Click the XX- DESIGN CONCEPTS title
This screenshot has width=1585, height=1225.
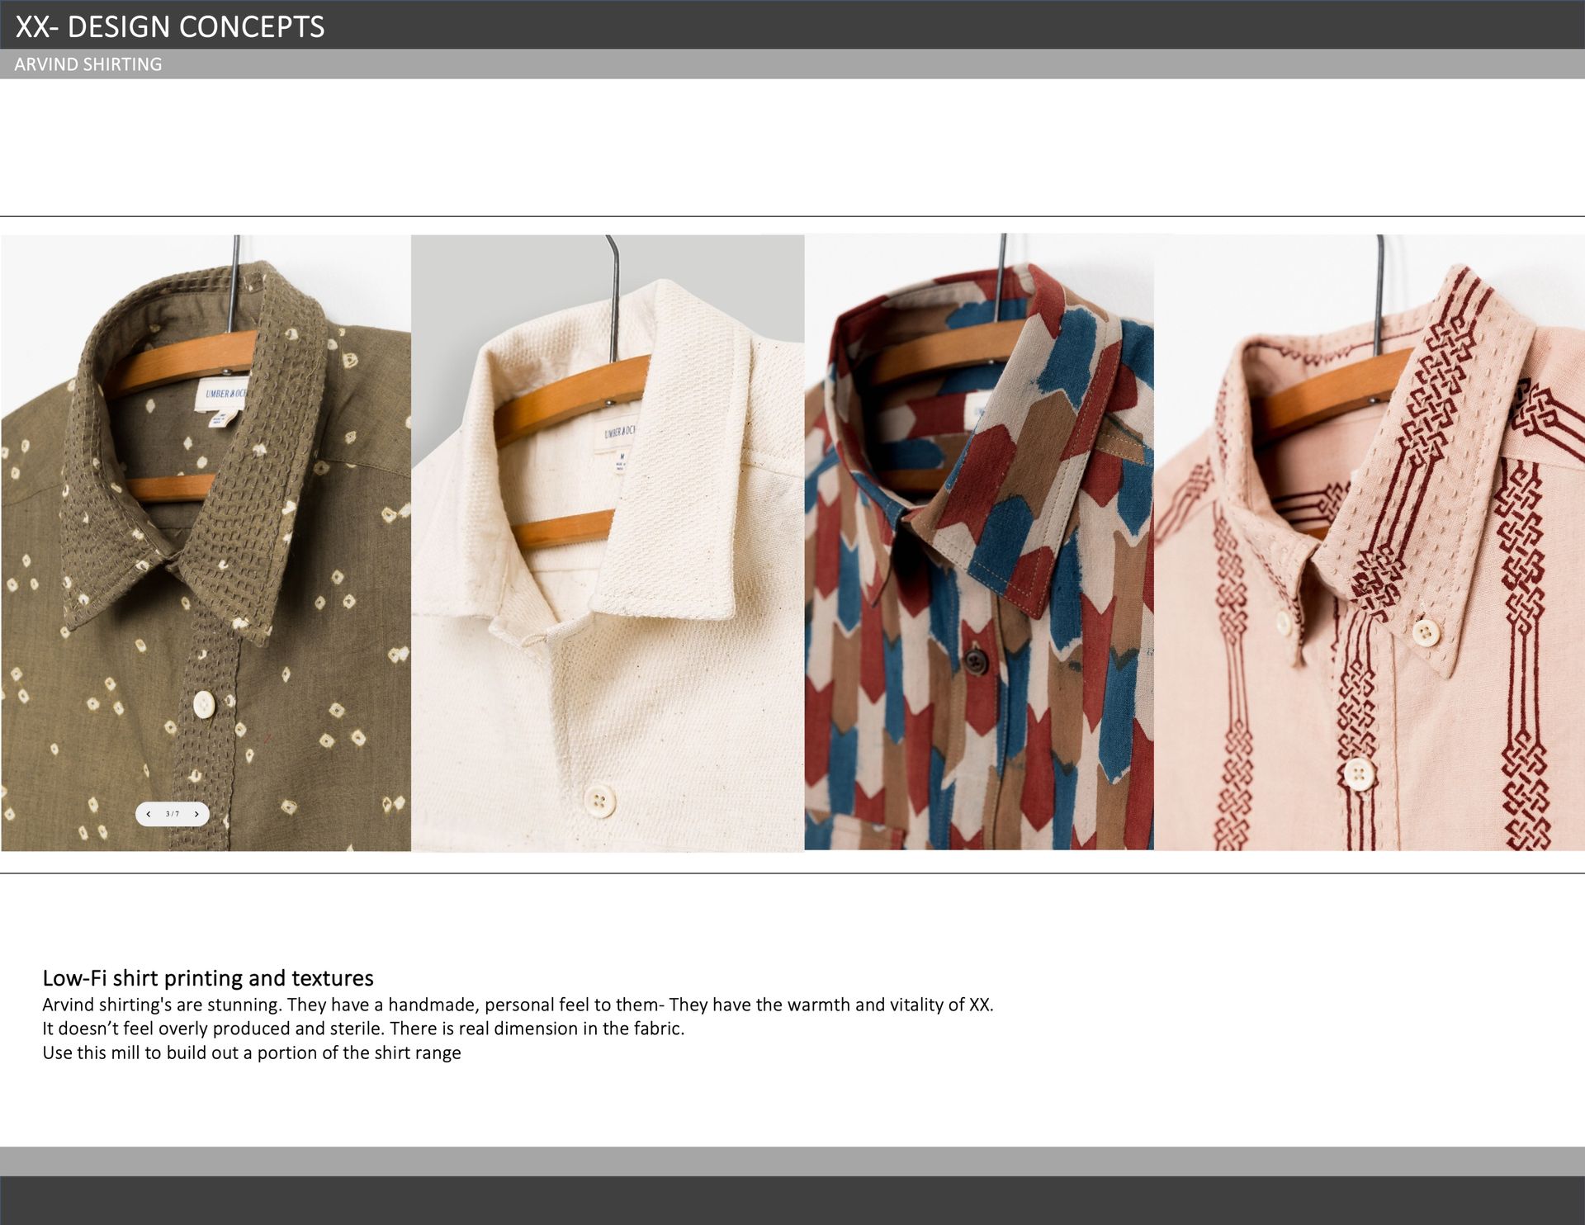coord(170,26)
